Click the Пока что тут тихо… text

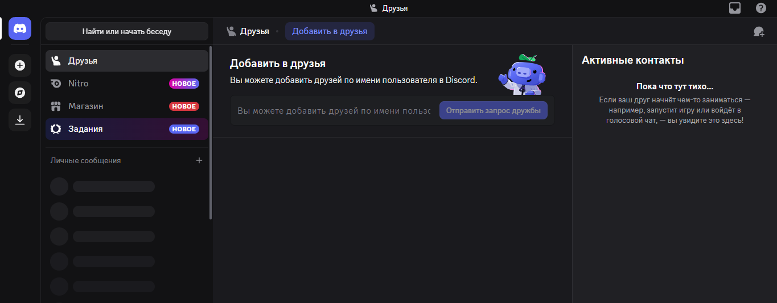(675, 87)
